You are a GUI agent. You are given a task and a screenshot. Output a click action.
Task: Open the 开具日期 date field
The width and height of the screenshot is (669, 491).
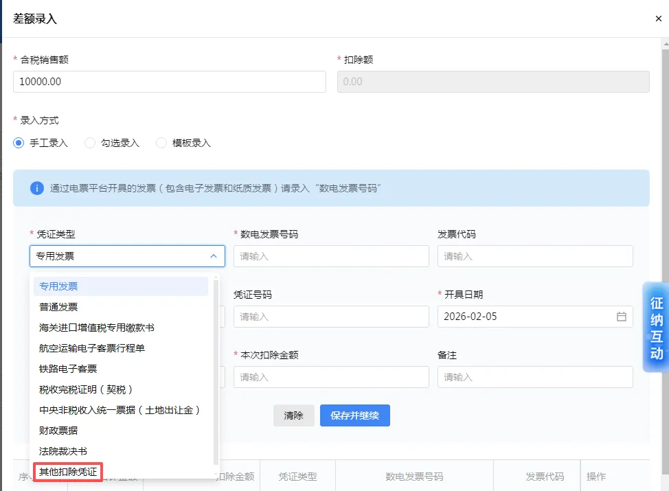[x=535, y=317]
